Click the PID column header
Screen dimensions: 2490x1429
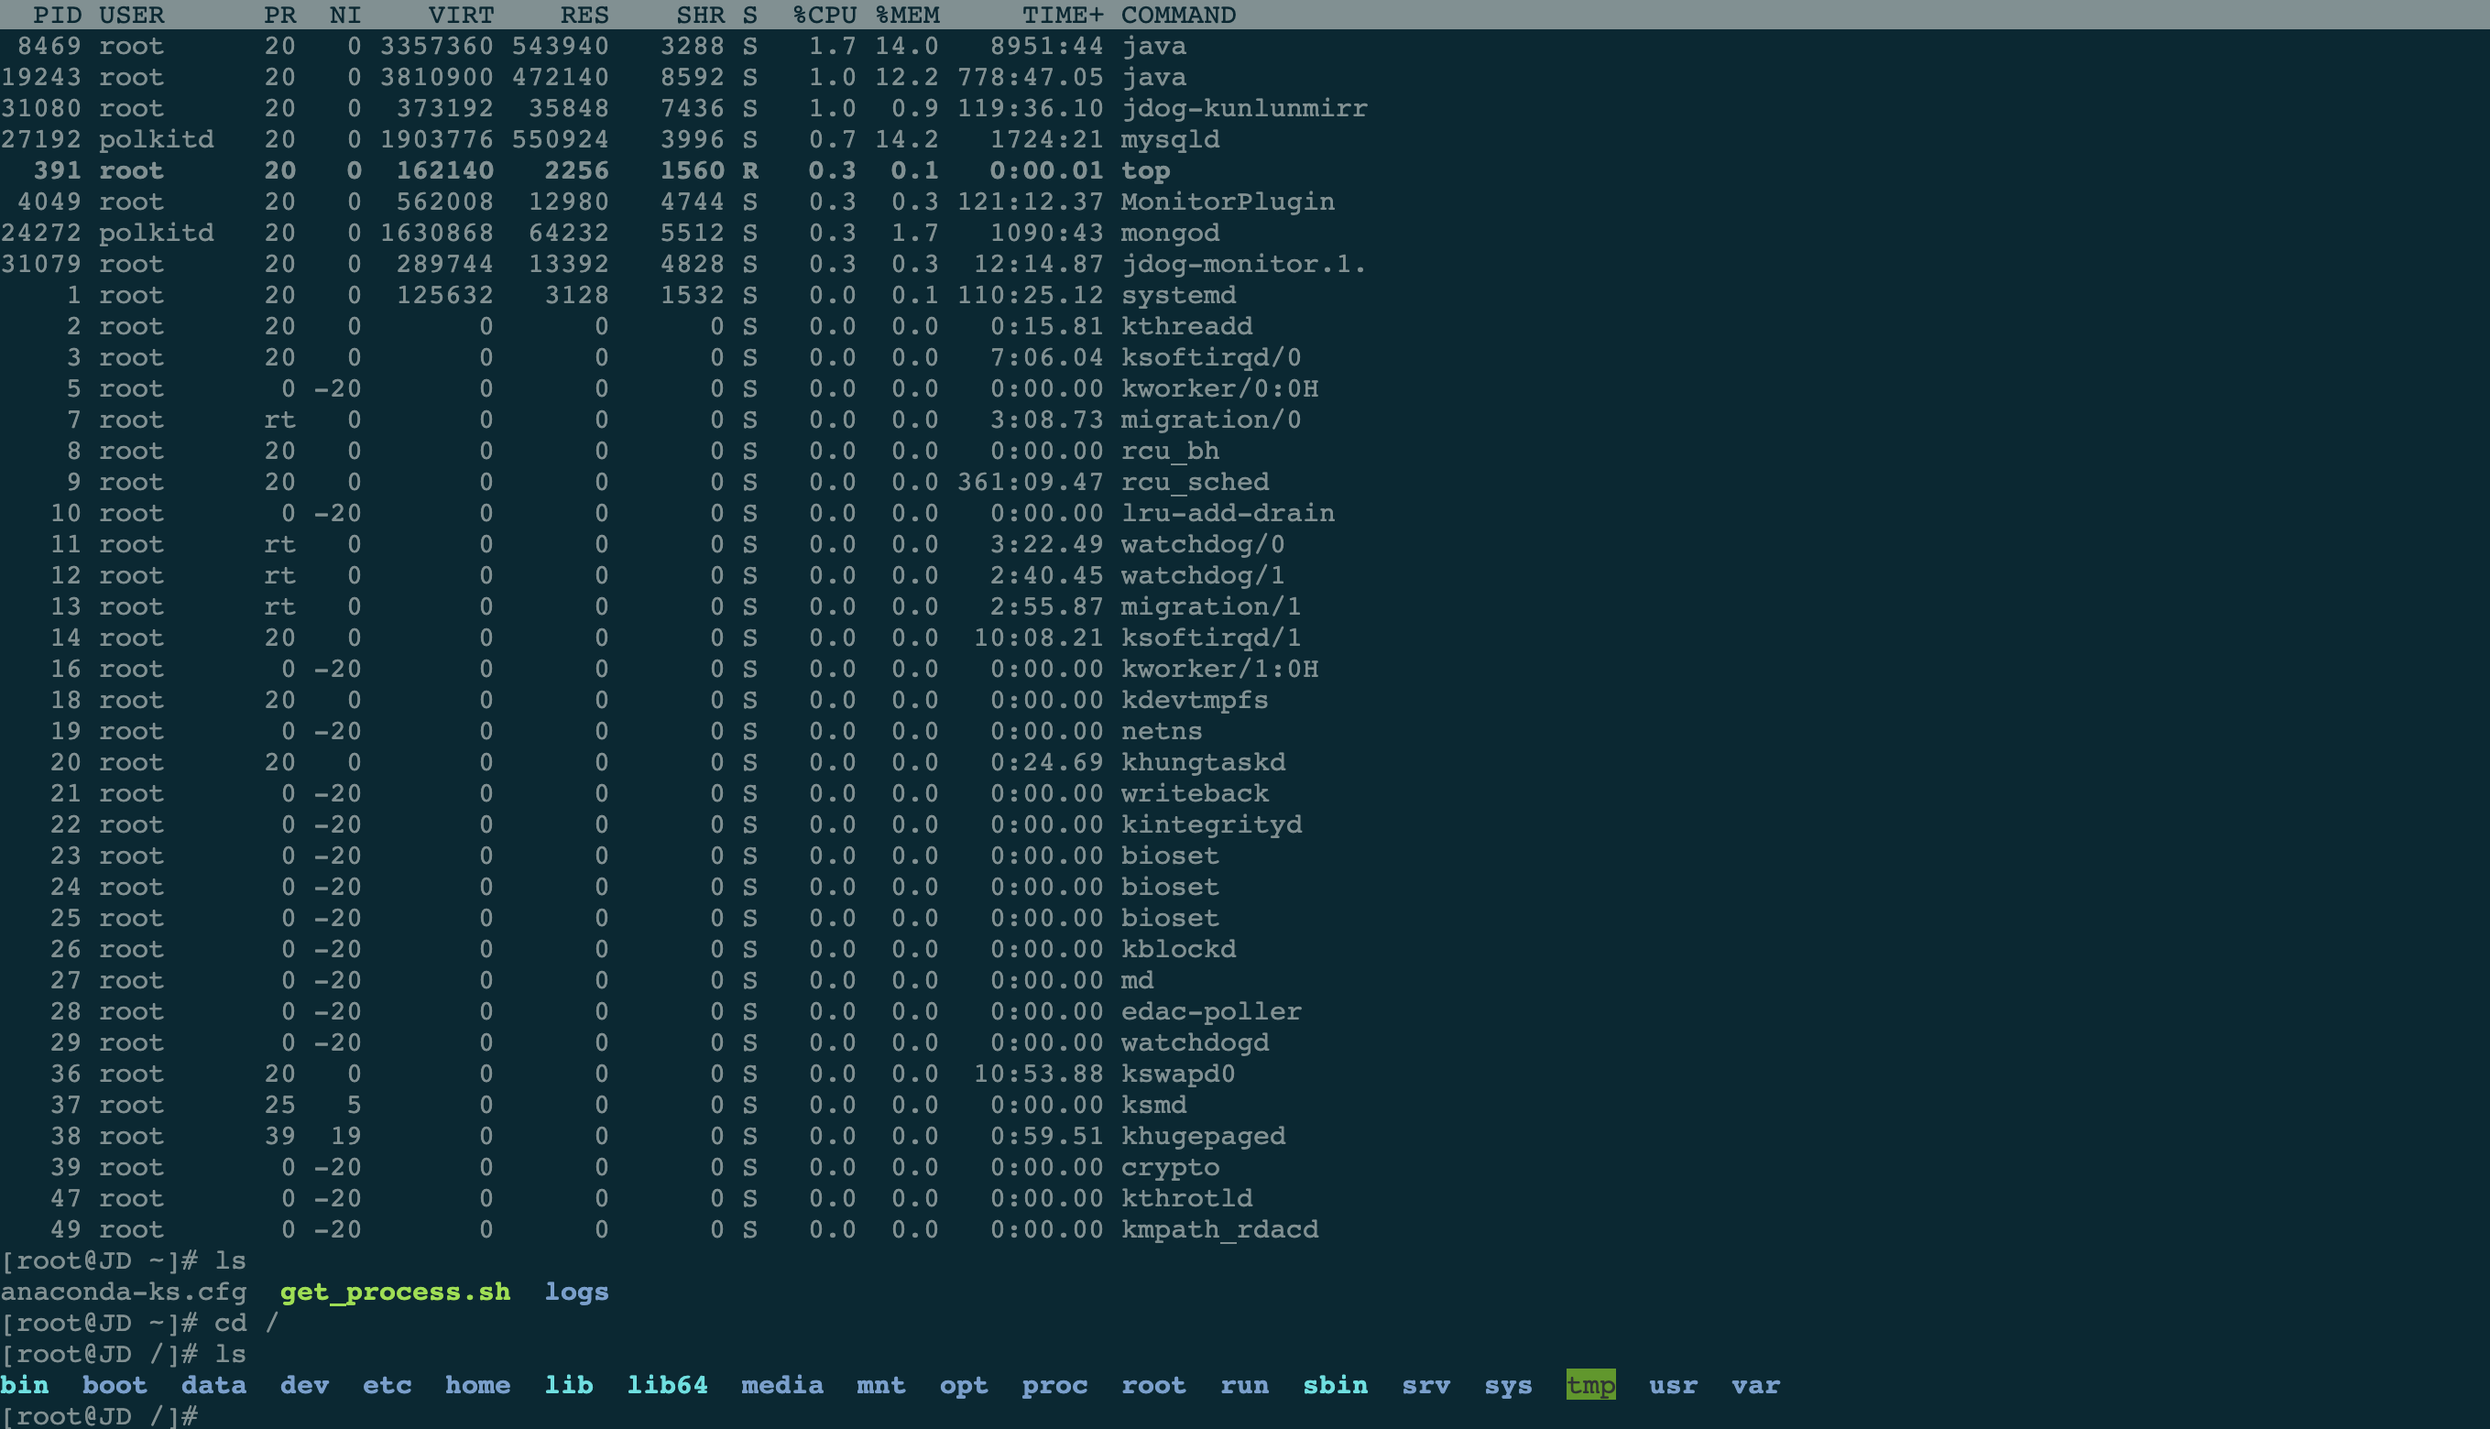click(x=58, y=15)
